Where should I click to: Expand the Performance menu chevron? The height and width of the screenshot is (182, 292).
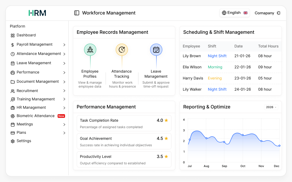click(64, 72)
